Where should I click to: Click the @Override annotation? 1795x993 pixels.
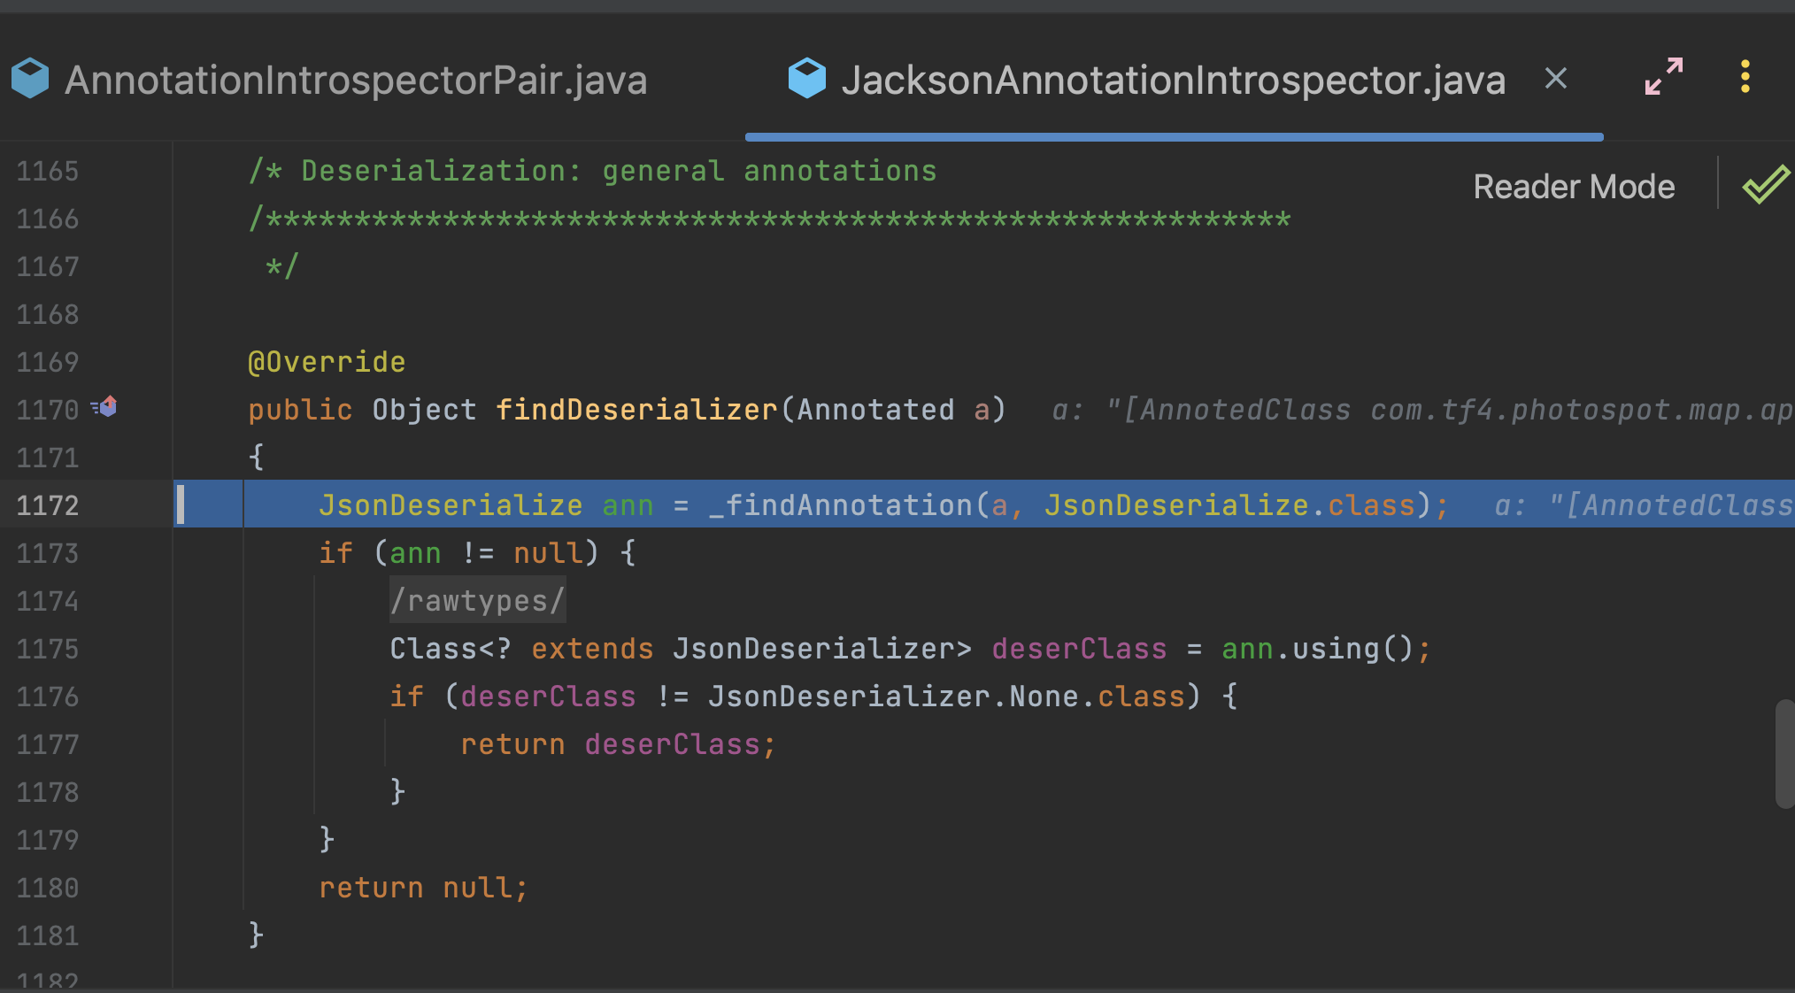(327, 362)
